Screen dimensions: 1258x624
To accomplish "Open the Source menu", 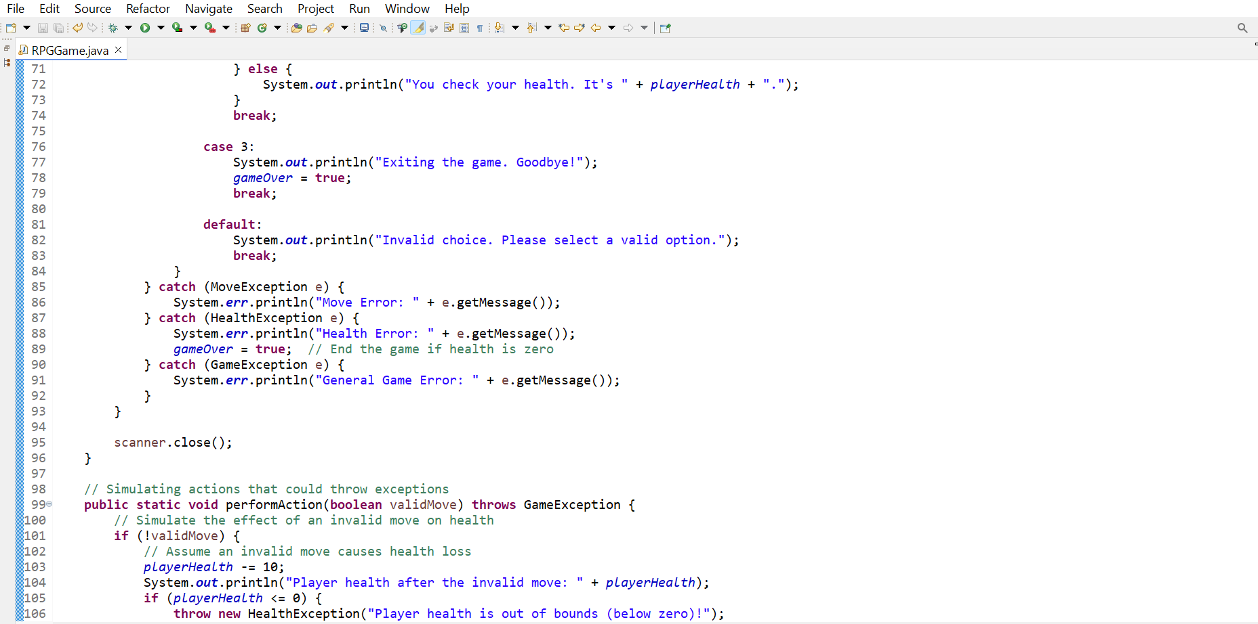I will point(93,9).
